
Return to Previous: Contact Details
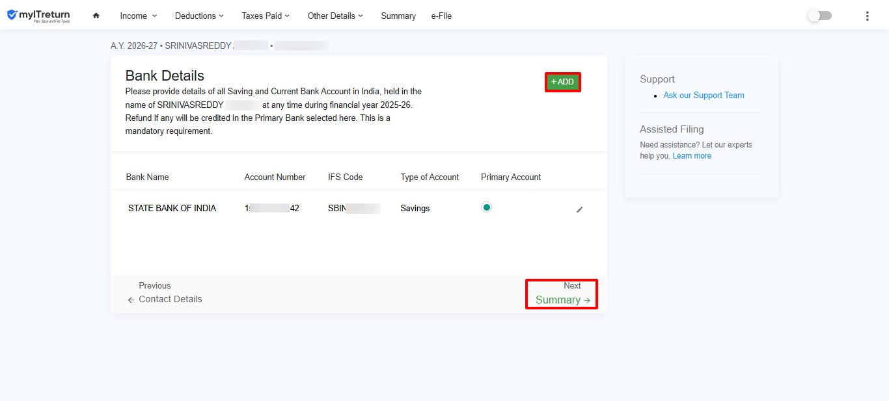[x=165, y=292]
